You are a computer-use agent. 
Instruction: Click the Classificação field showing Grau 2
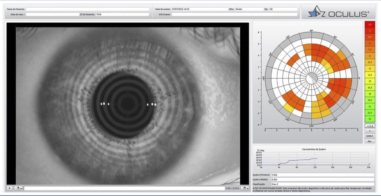click(x=322, y=184)
